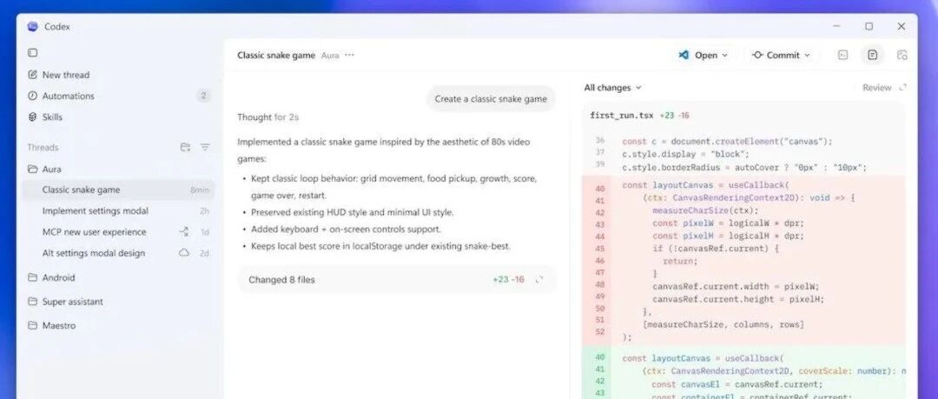Screen dimensions: 938x399
Task: Open the Commit dropdown
Action: [781, 55]
